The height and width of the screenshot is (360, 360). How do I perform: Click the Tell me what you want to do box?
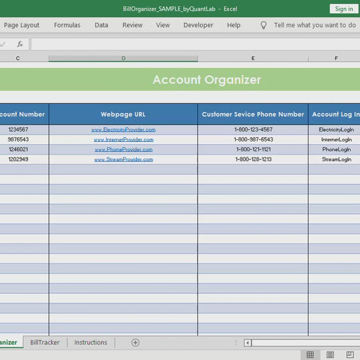tap(315, 25)
